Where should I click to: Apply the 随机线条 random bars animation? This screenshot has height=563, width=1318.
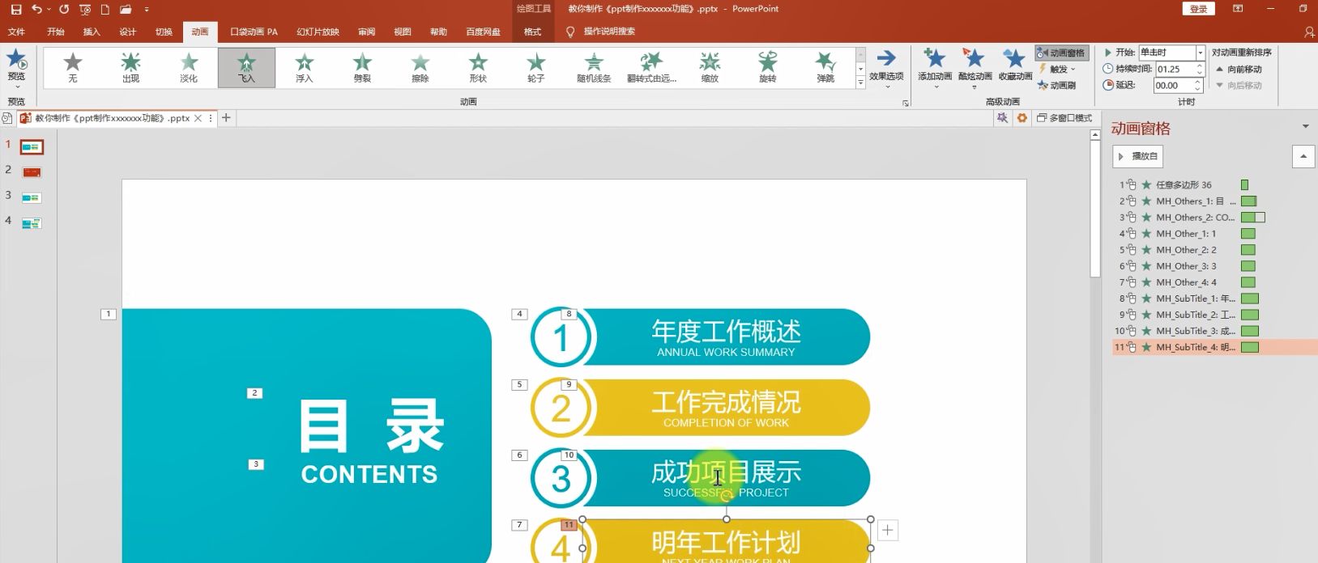pyautogui.click(x=594, y=68)
